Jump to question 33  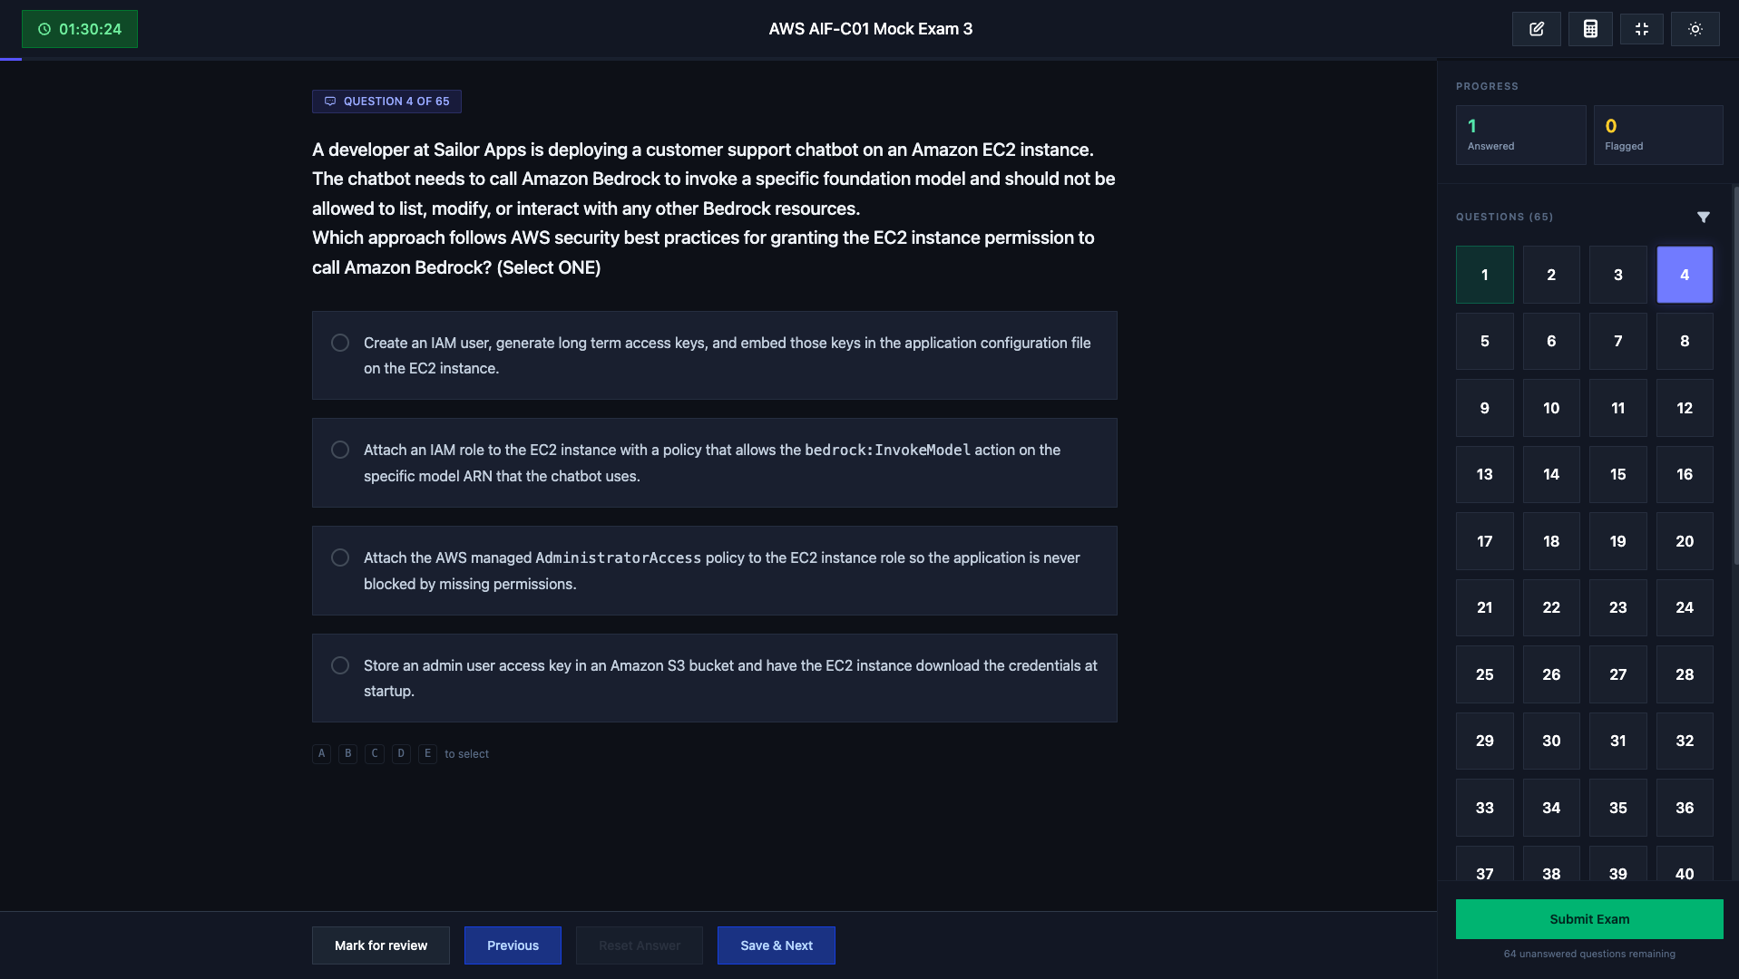pos(1485,808)
